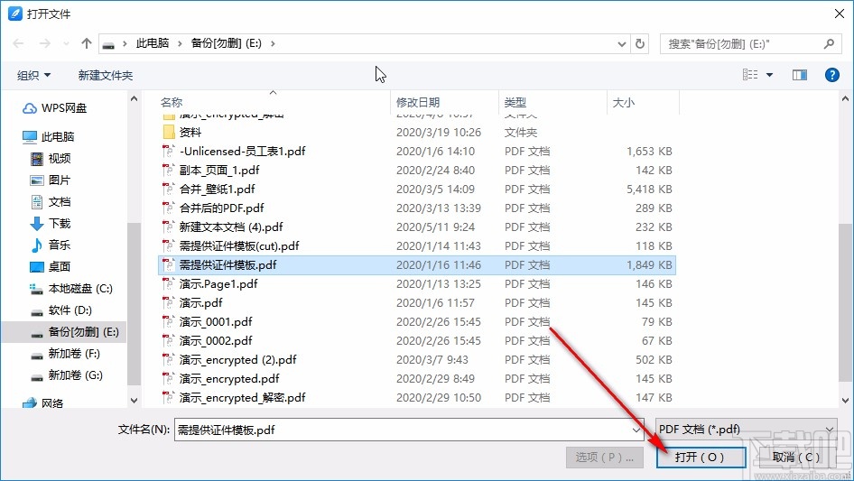Refresh the current folder view
The width and height of the screenshot is (854, 481).
pyautogui.click(x=640, y=43)
